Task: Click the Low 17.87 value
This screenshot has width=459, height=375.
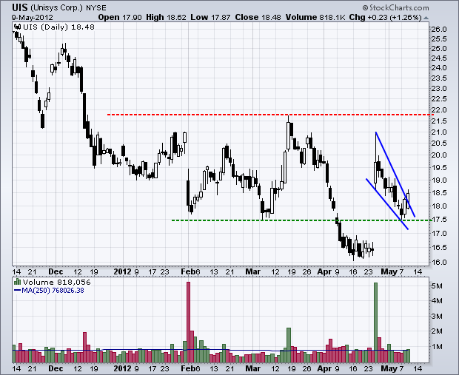Action: point(210,17)
